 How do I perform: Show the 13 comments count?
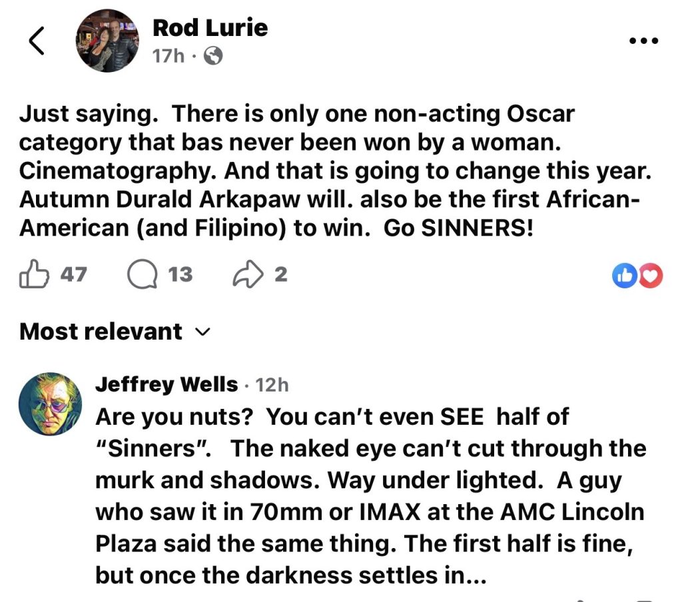(180, 274)
